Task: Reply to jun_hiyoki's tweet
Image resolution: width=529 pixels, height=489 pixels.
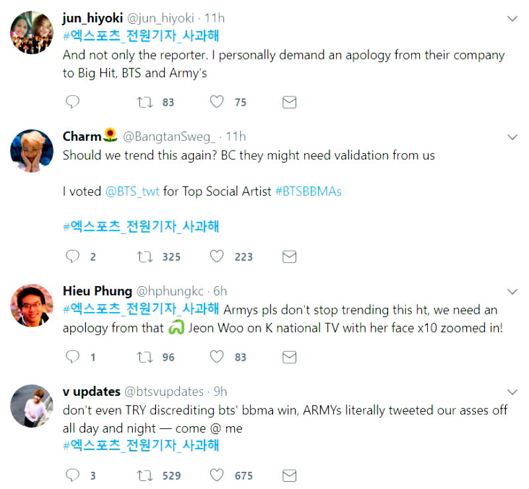Action: [x=73, y=102]
